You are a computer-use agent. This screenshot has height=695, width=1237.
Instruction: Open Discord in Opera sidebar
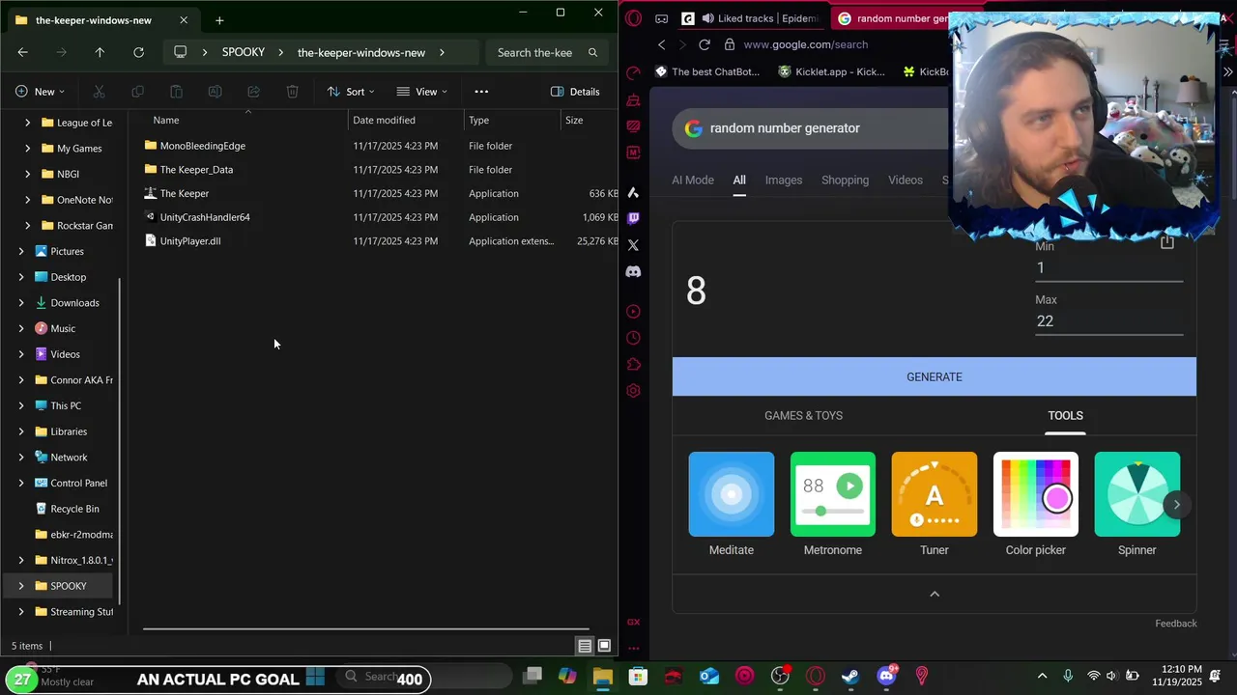[x=633, y=272]
